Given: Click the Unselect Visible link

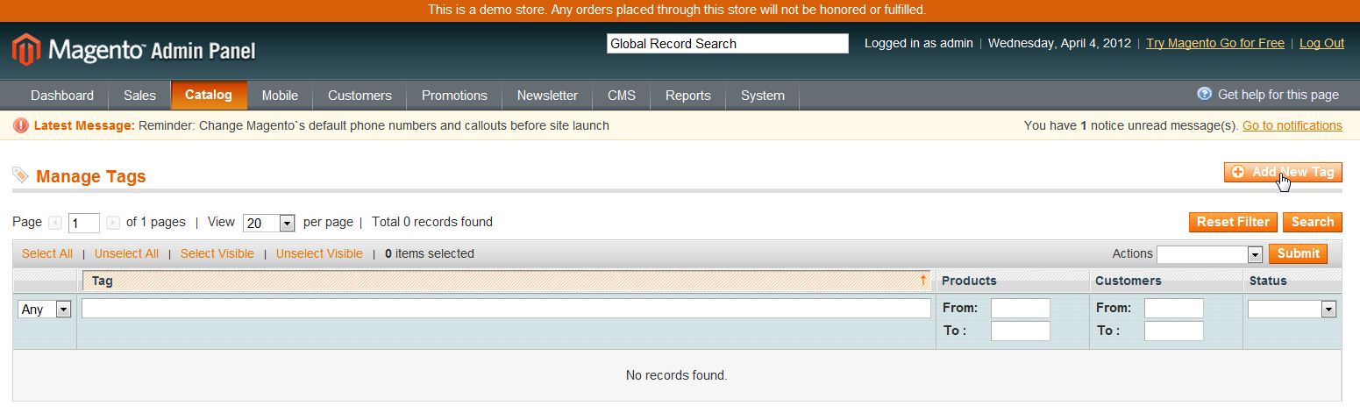Looking at the screenshot, I should coord(319,253).
